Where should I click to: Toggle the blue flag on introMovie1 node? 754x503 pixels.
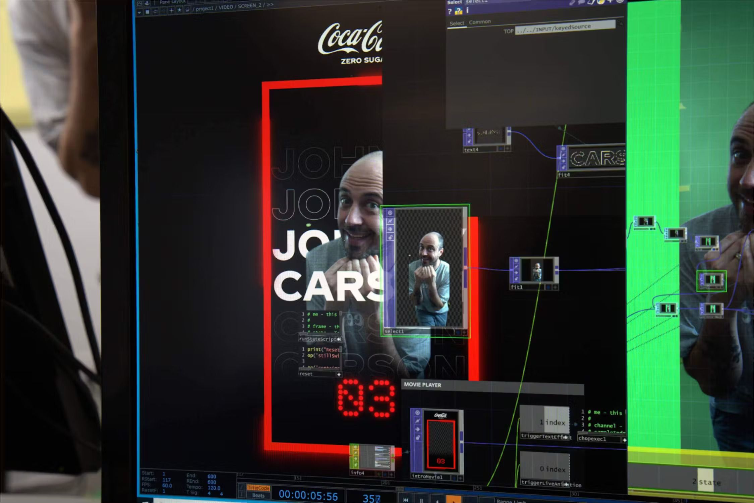(x=454, y=478)
